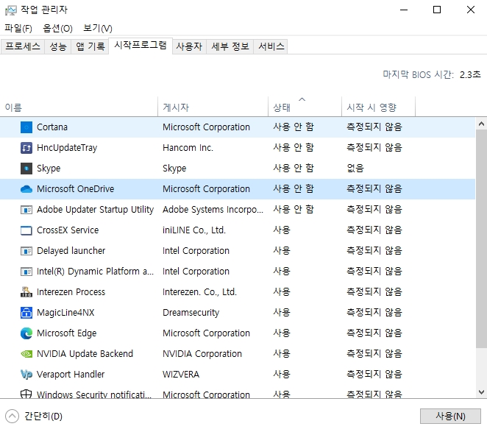Select the Adobe Updater Startup Utility text
This screenshot has height=432, width=487.
click(95, 210)
